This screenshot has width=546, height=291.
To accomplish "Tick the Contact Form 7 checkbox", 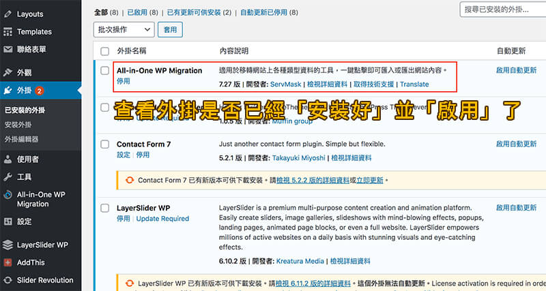I will click(104, 144).
